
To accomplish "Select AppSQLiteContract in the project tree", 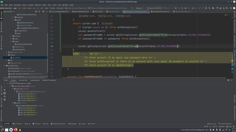I will [26, 23].
